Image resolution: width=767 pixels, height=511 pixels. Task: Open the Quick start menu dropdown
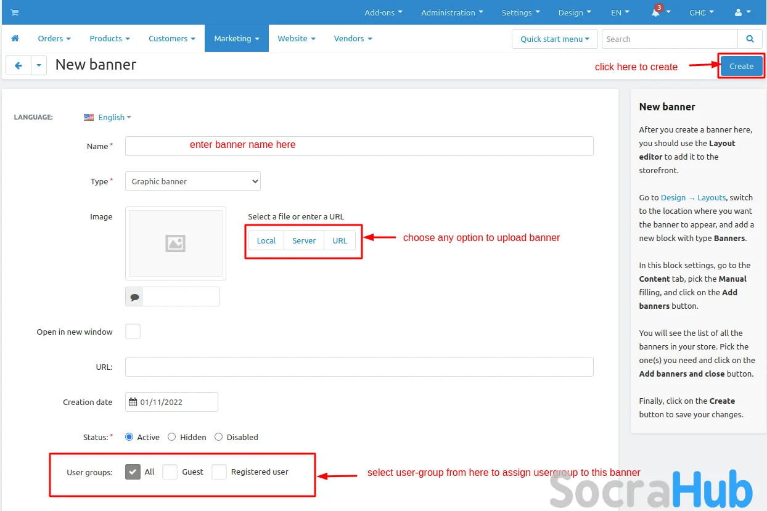(x=554, y=39)
